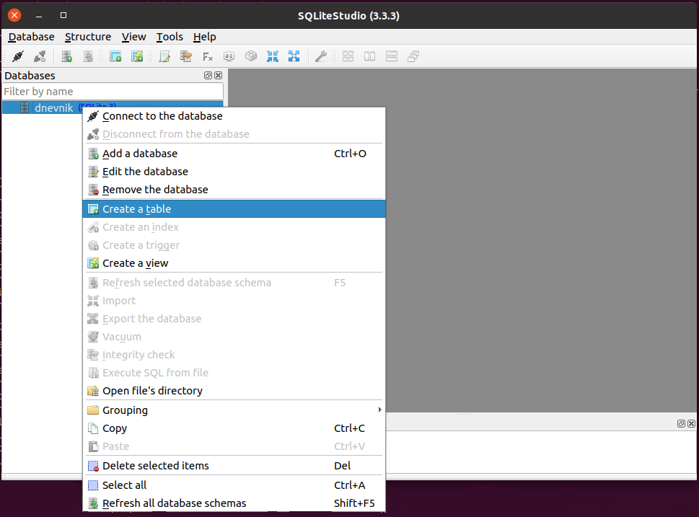
Task: Open the SQL editor from toolbar
Action: coord(165,56)
